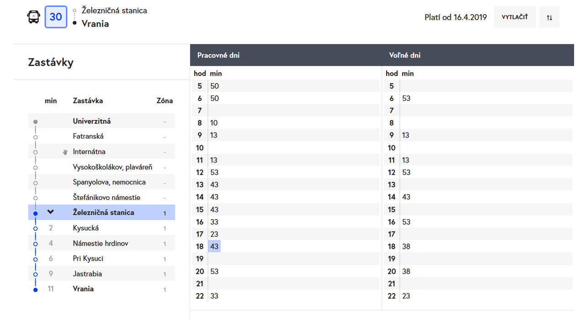The width and height of the screenshot is (585, 320).
Task: Expand the chevron beside Železničná stanica
Action: 51,212
